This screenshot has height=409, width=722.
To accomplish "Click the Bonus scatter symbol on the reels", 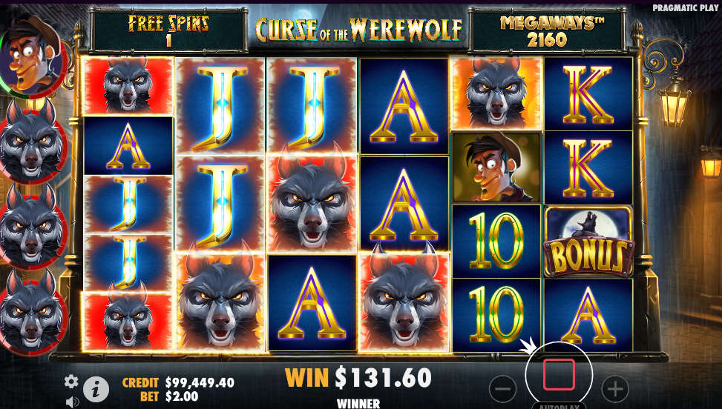I will pyautogui.click(x=588, y=242).
